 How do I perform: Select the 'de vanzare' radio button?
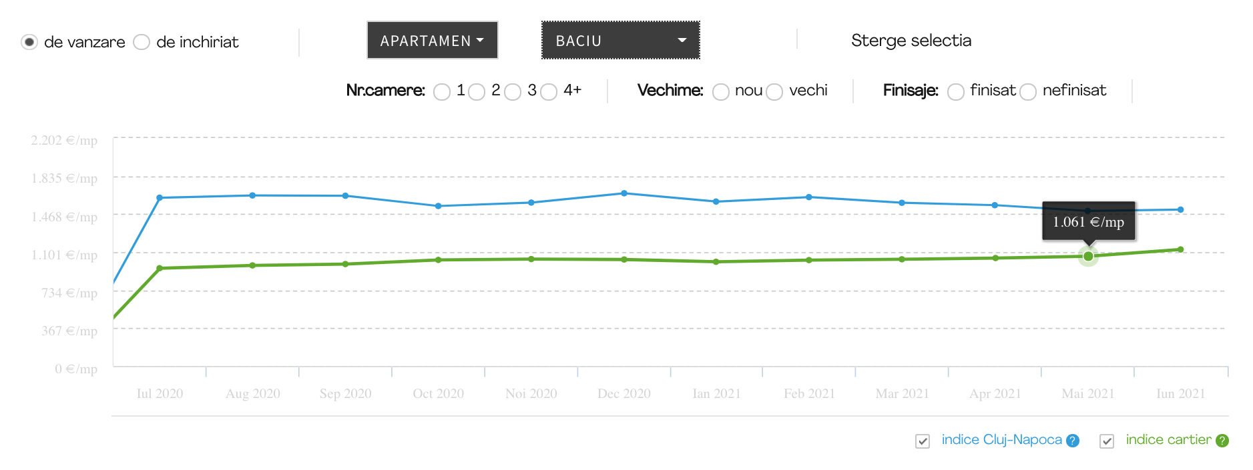click(x=29, y=42)
